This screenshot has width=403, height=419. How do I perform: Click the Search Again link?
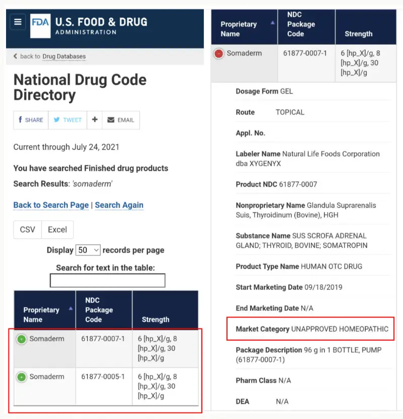pyautogui.click(x=119, y=205)
